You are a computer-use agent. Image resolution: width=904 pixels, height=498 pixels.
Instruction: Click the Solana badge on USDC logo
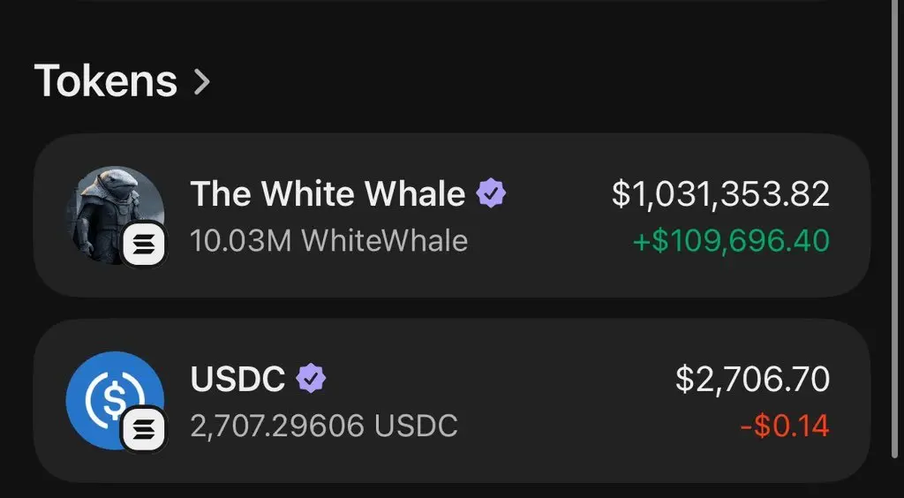144,428
